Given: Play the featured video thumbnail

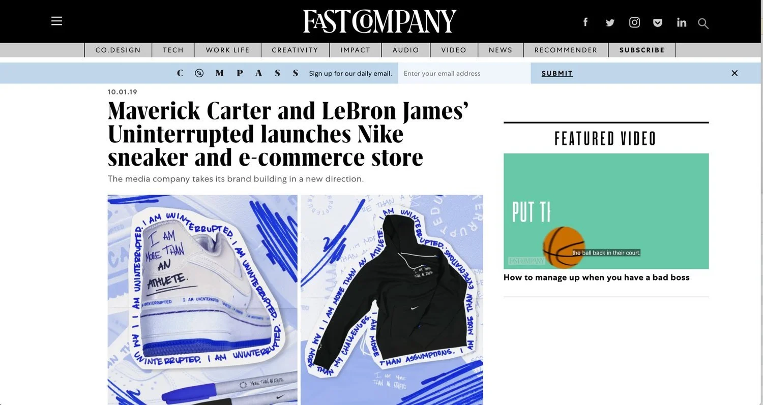Looking at the screenshot, I should [x=606, y=211].
